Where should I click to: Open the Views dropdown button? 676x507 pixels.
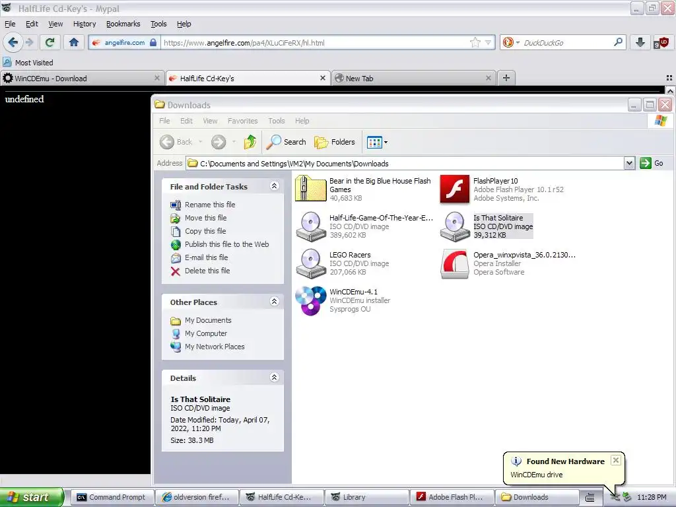coord(377,142)
